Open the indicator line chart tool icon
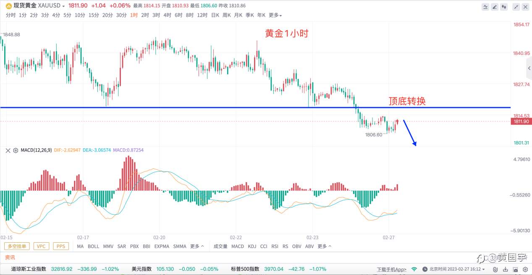532x275 pixels. pyautogui.click(x=486, y=7)
